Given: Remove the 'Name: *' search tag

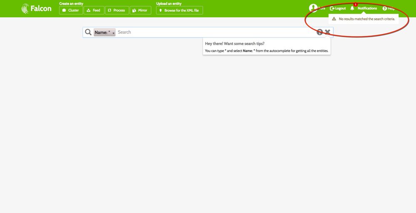Looking at the screenshot, I should coord(114,33).
